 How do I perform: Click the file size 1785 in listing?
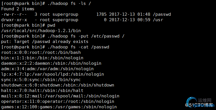[x=101, y=14]
